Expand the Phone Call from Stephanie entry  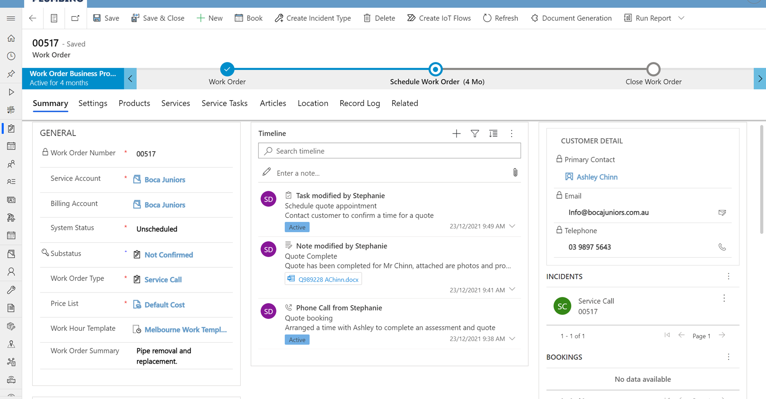pos(513,339)
